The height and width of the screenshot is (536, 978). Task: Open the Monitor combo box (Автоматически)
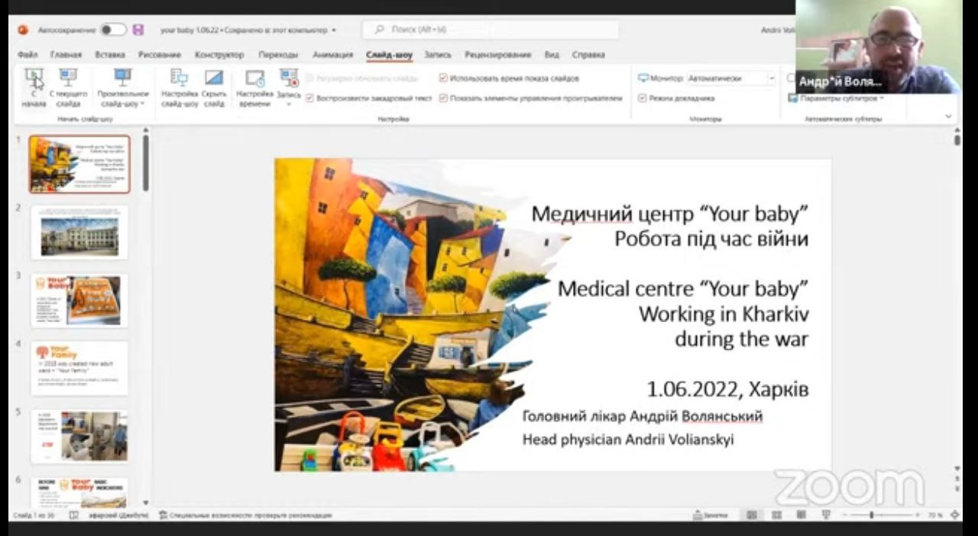click(731, 78)
